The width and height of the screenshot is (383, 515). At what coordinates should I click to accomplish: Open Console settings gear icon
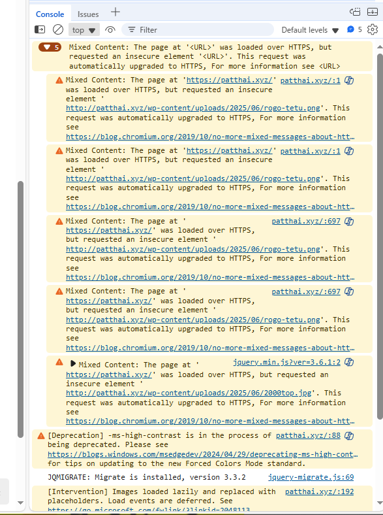[373, 29]
